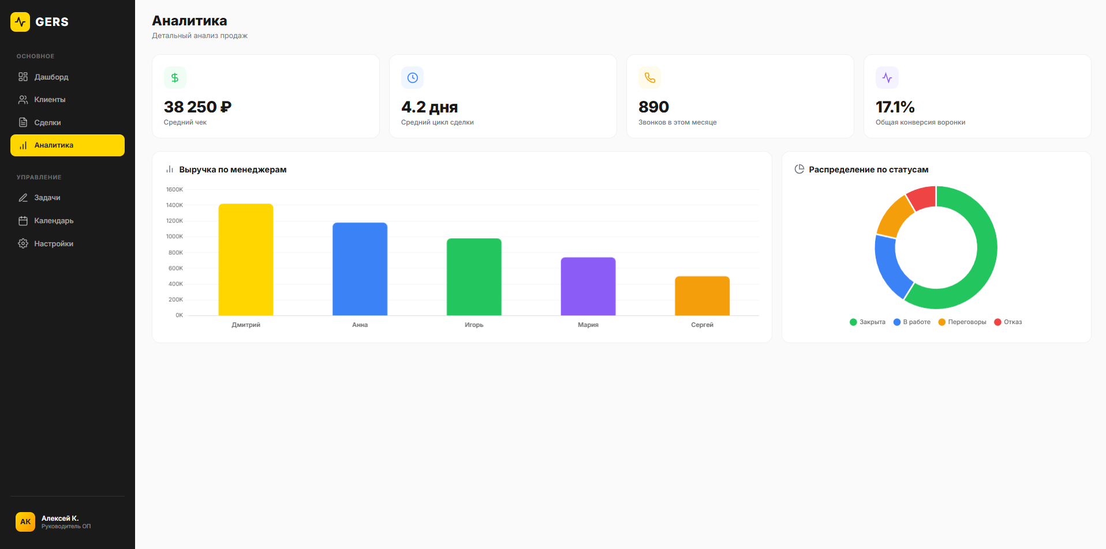Click the bar chart icon beside revenue title

170,170
